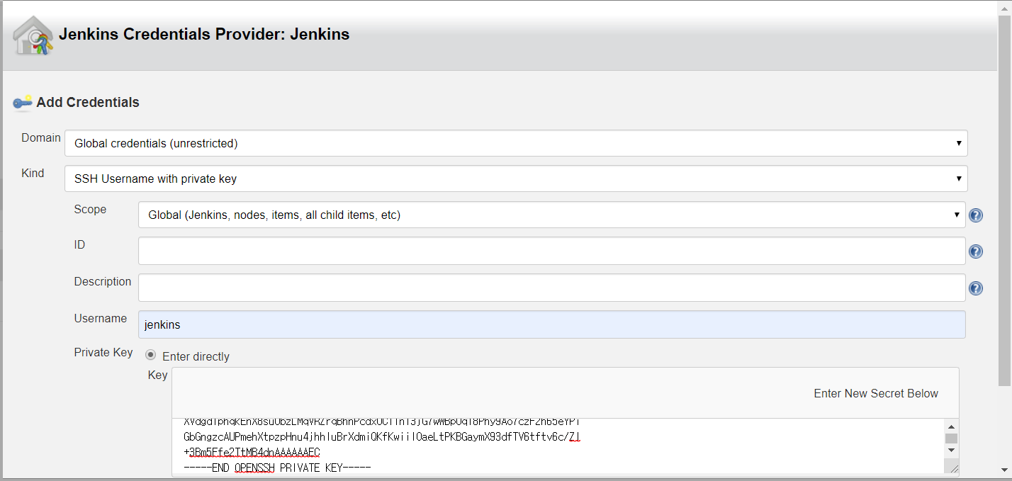Image resolution: width=1012 pixels, height=481 pixels.
Task: Click the key line starting with +3Bm5Ffe2
Action: pyautogui.click(x=252, y=452)
